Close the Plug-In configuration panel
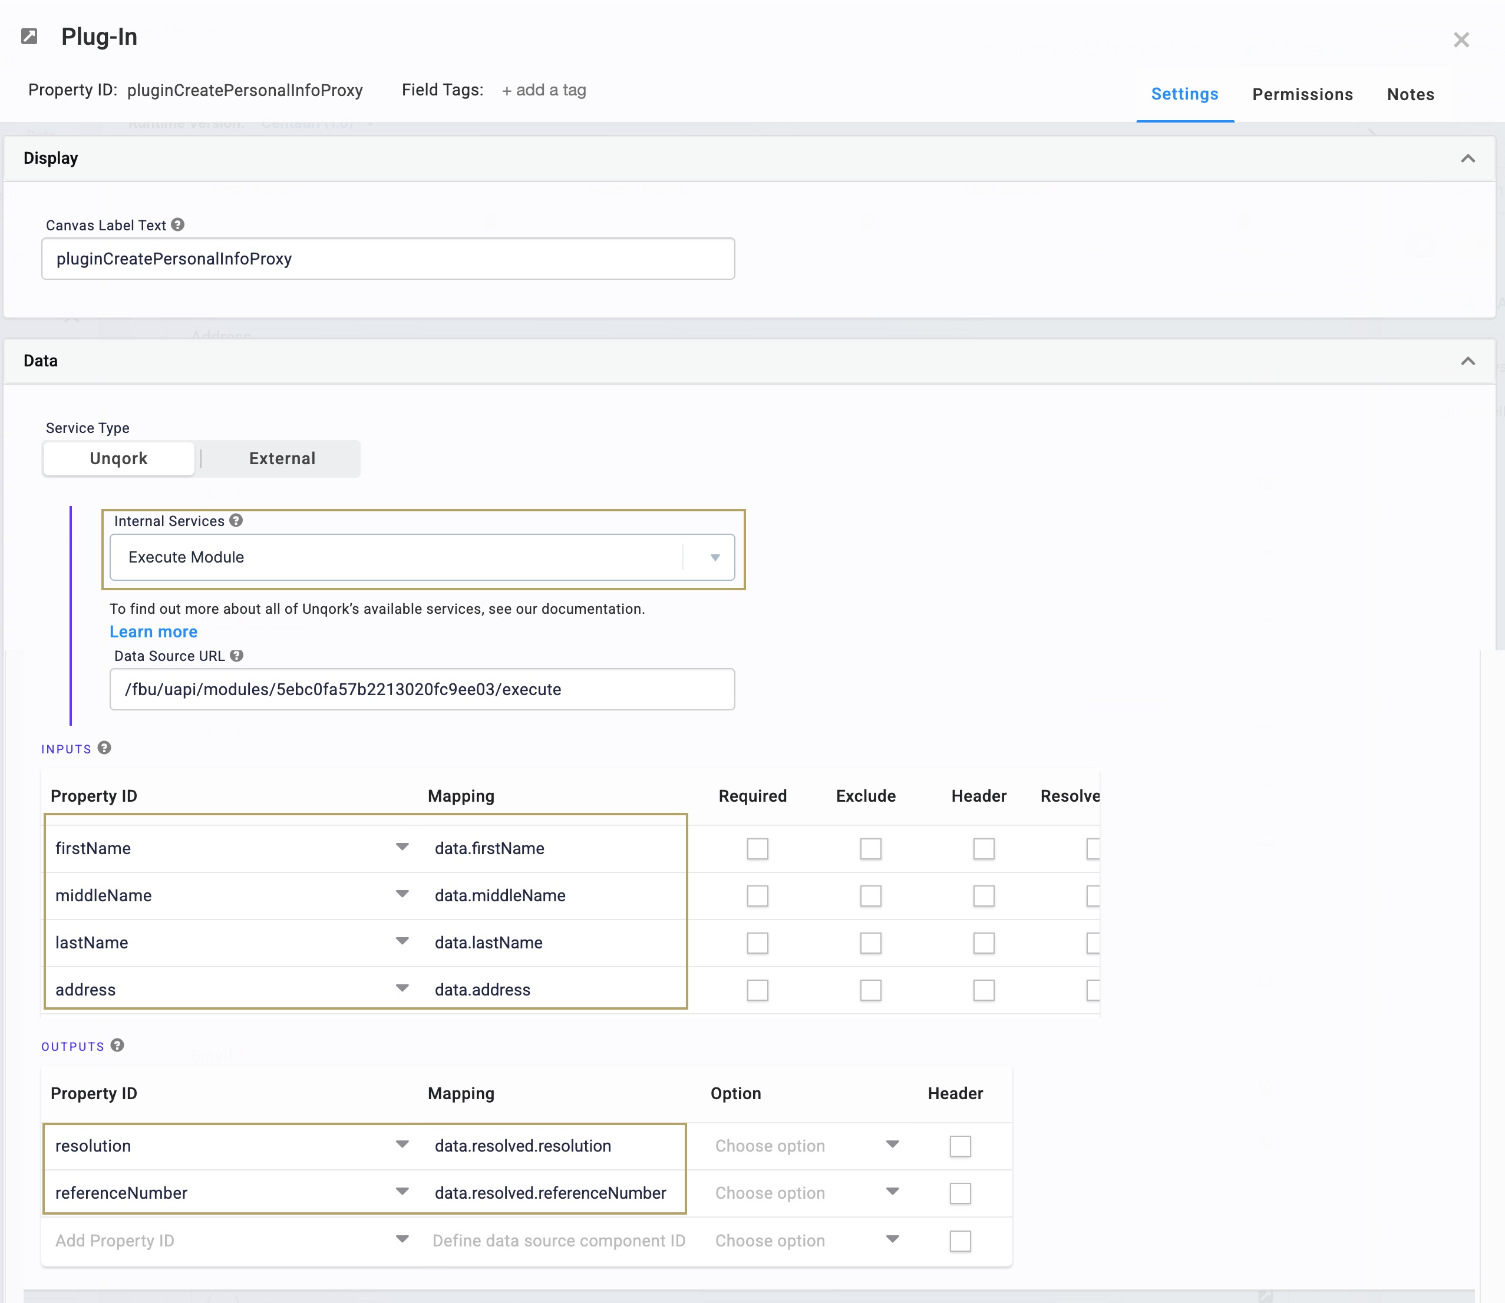 pyautogui.click(x=1461, y=39)
